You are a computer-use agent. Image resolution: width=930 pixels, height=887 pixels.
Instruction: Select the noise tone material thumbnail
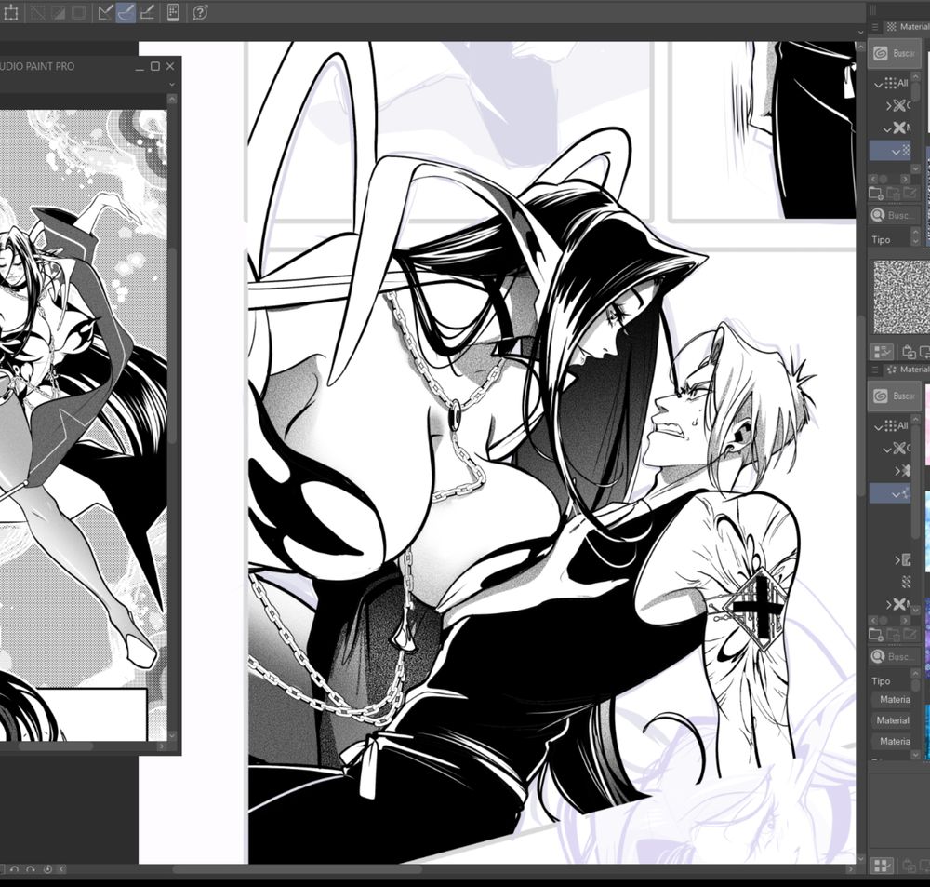[x=901, y=296]
